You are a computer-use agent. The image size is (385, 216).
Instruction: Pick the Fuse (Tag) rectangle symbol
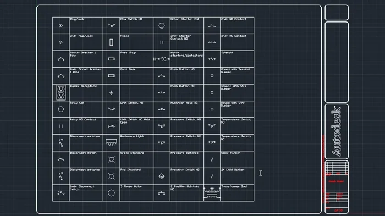click(x=111, y=59)
